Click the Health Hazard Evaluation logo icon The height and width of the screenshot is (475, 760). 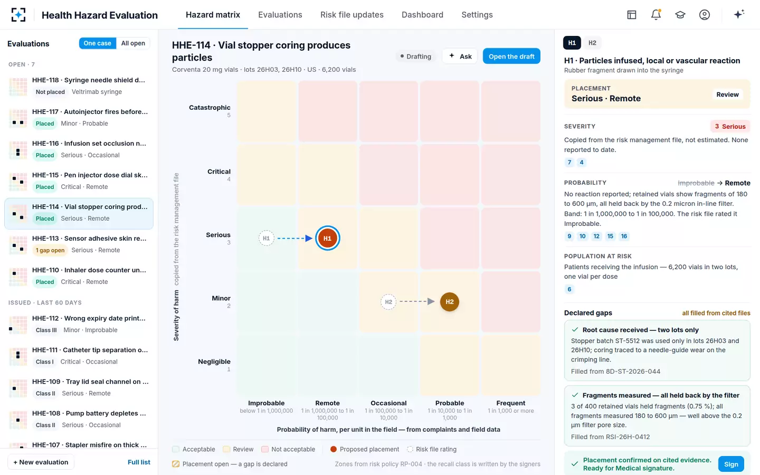click(18, 15)
